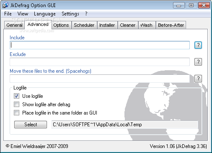Click the logfile path field showing Temp folder
Viewport: 212px width, 153px height.
(124, 125)
